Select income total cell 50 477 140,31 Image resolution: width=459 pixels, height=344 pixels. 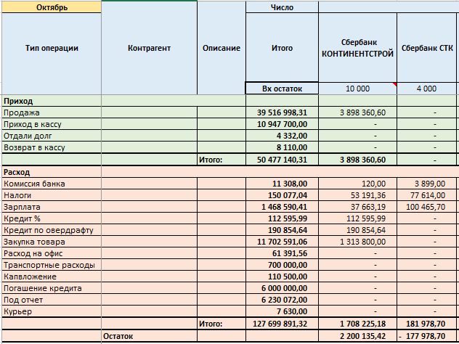[282, 160]
